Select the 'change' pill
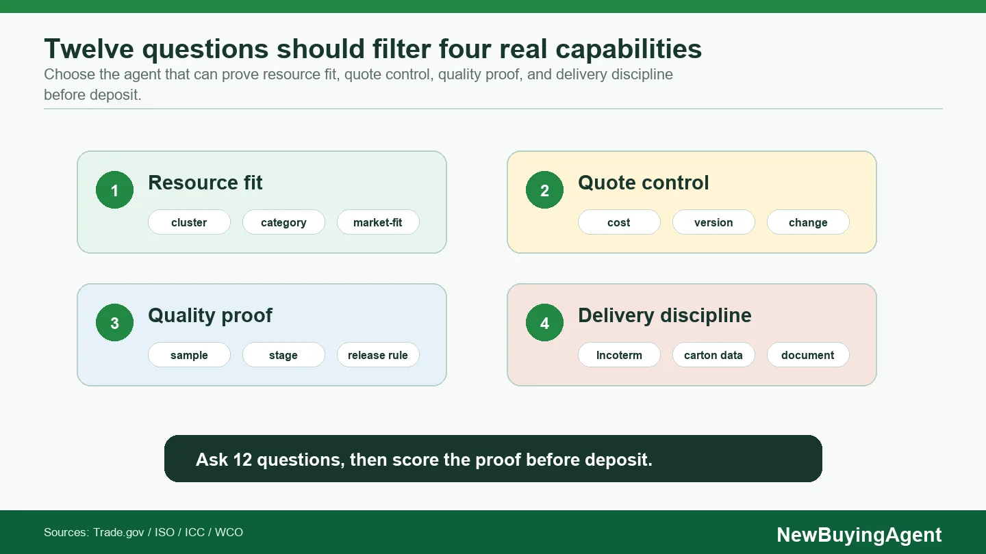This screenshot has height=554, width=986. 808,222
